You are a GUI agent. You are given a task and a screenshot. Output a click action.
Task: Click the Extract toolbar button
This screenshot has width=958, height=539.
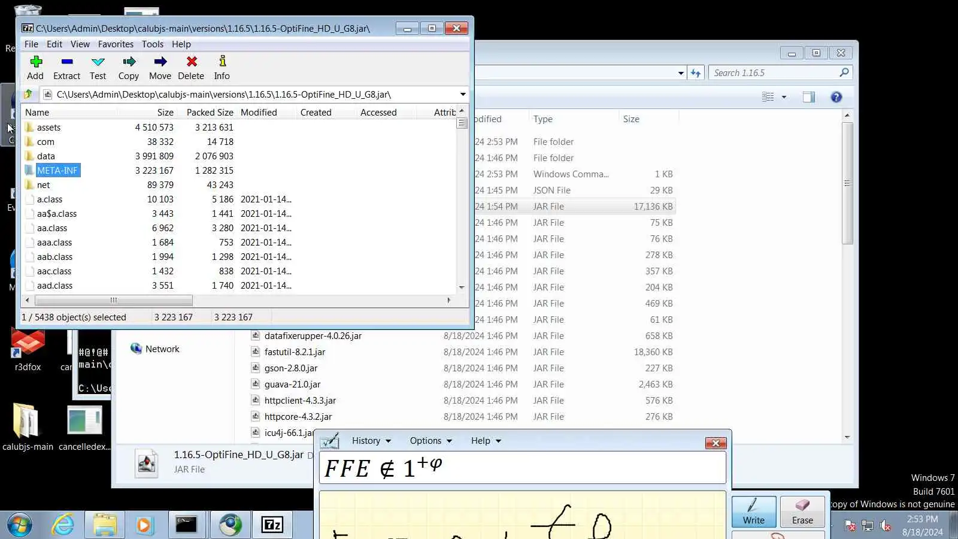[66, 68]
